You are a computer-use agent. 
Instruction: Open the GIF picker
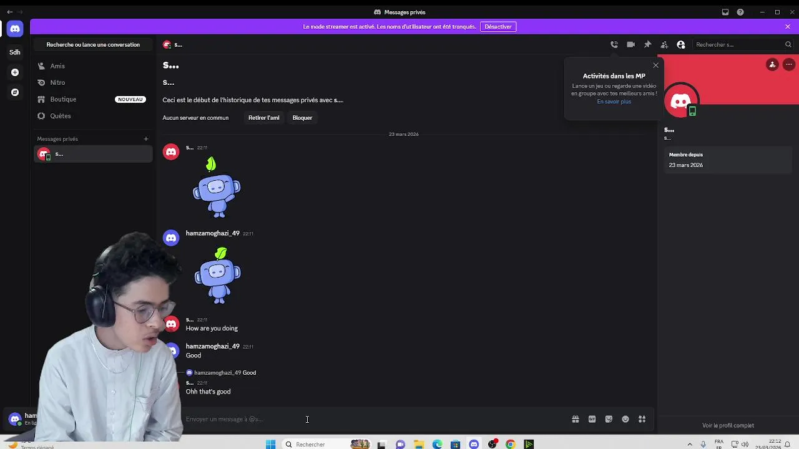click(592, 419)
